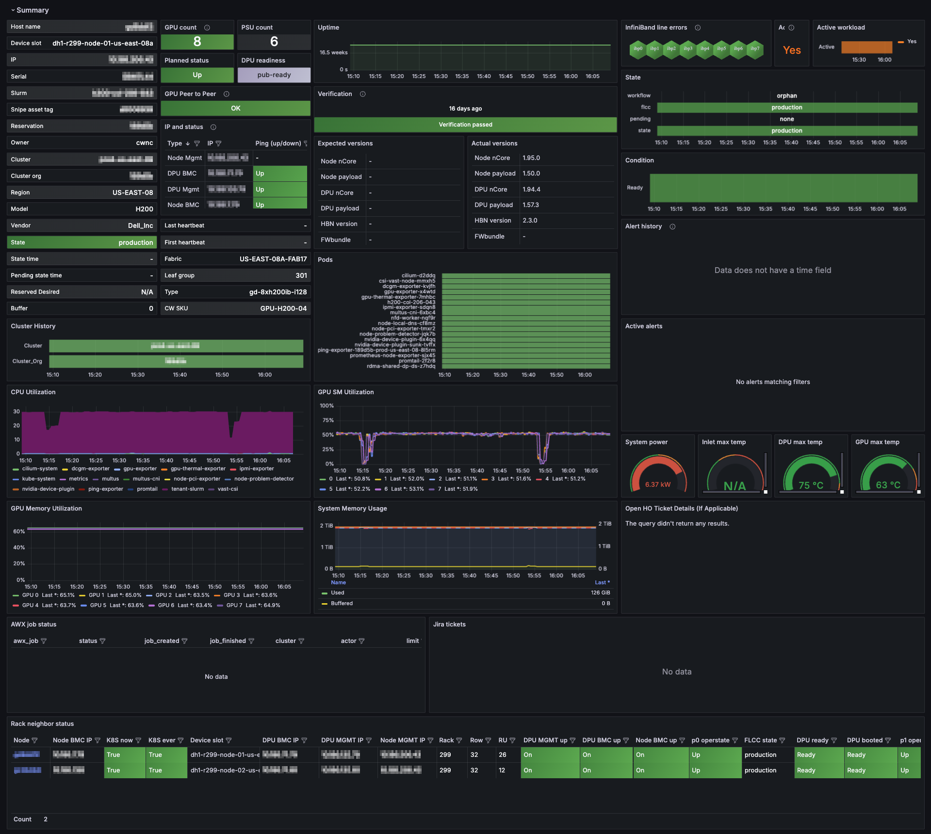Click the orange Active workload bar
Image resolution: width=931 pixels, height=834 pixels.
click(866, 48)
